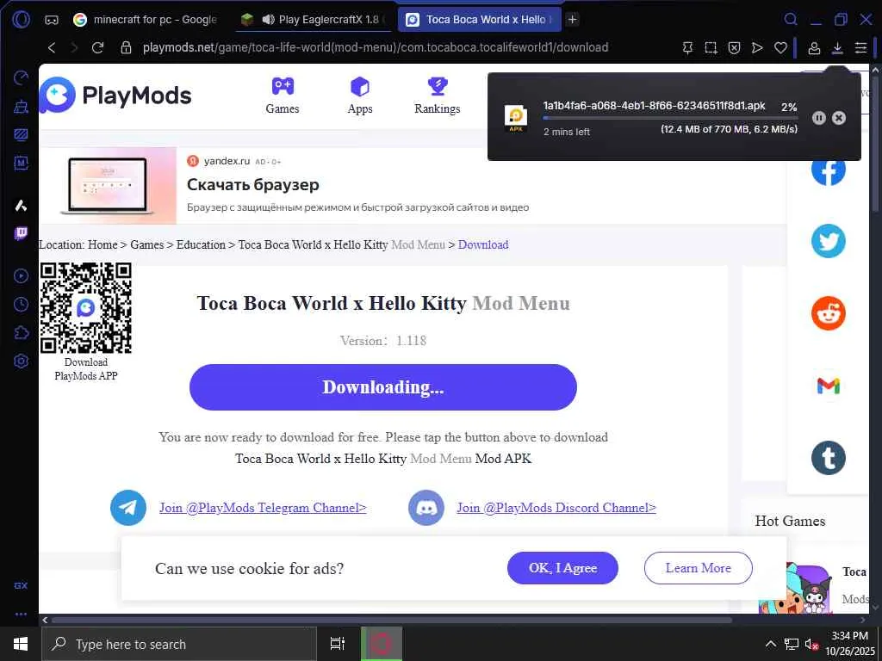Viewport: 882px width, 661px height.
Task: Open Toca Boca World breadcrumb link
Action: pyautogui.click(x=341, y=244)
